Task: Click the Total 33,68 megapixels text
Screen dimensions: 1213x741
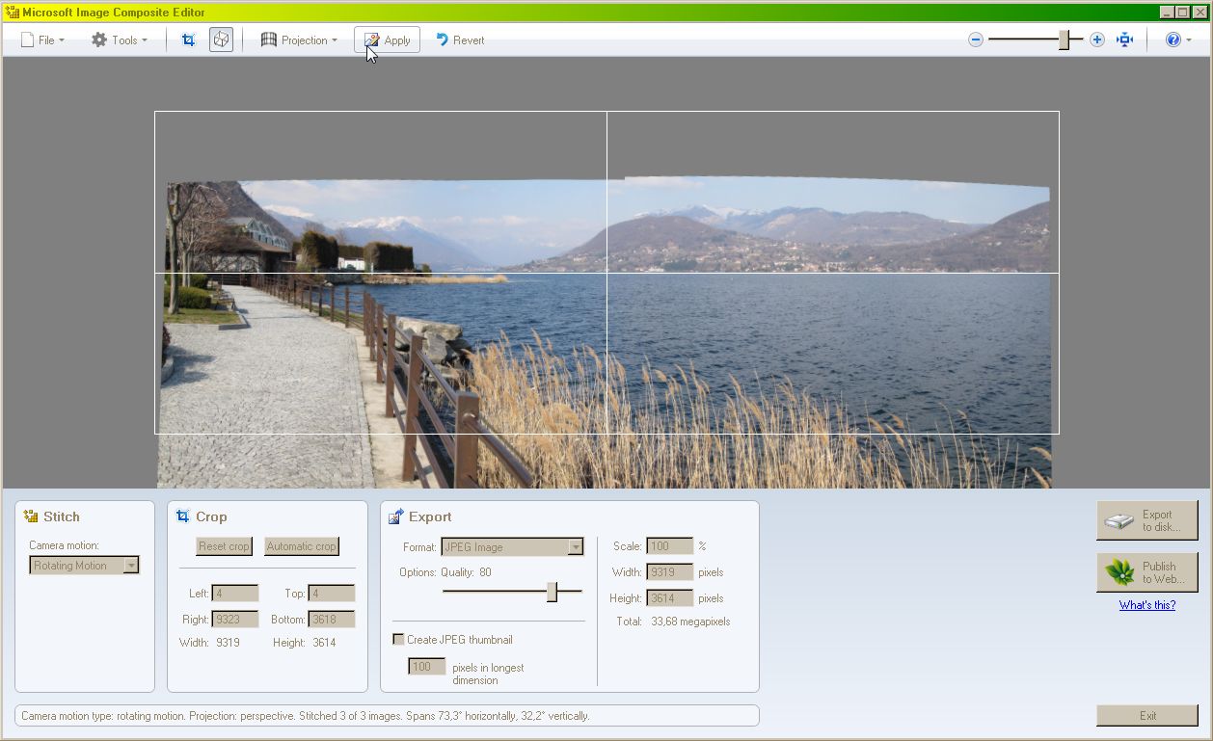Action: click(x=673, y=622)
